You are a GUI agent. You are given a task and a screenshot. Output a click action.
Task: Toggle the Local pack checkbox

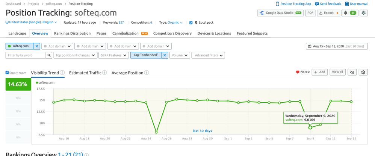[x=191, y=23]
